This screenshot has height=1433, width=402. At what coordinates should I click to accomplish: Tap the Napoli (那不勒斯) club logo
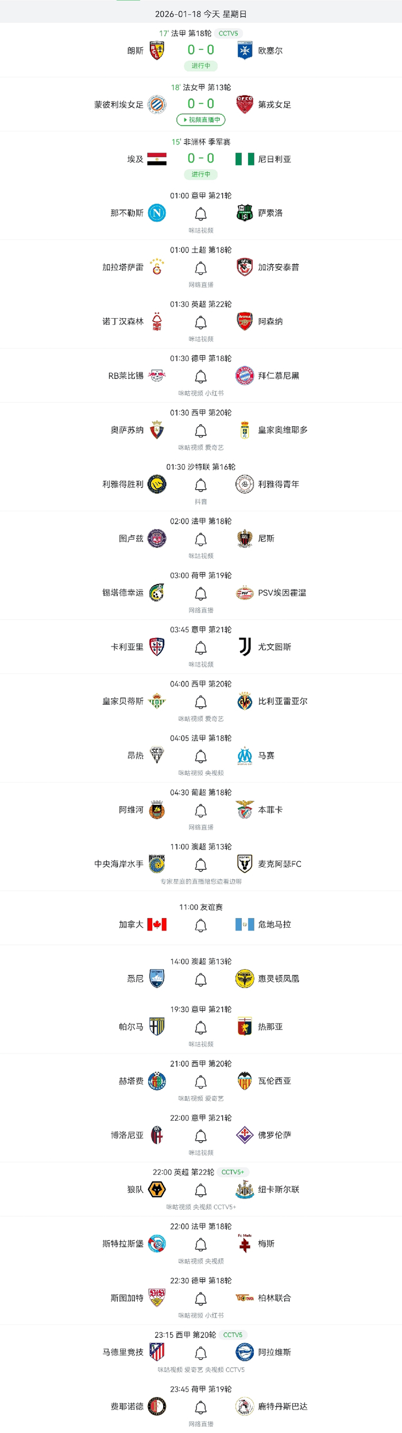(157, 213)
